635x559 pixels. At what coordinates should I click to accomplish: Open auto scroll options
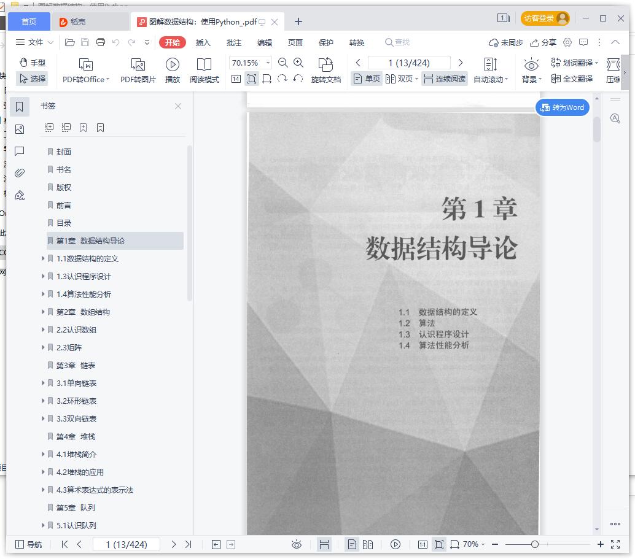pyautogui.click(x=491, y=70)
